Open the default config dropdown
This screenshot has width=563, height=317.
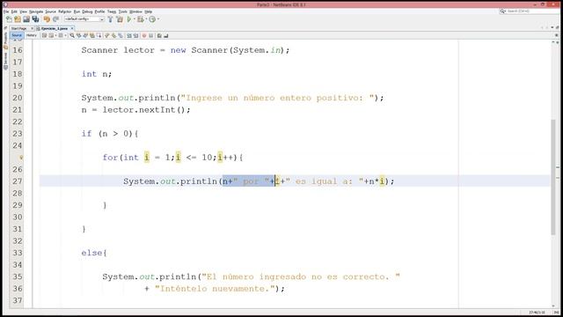(x=84, y=19)
